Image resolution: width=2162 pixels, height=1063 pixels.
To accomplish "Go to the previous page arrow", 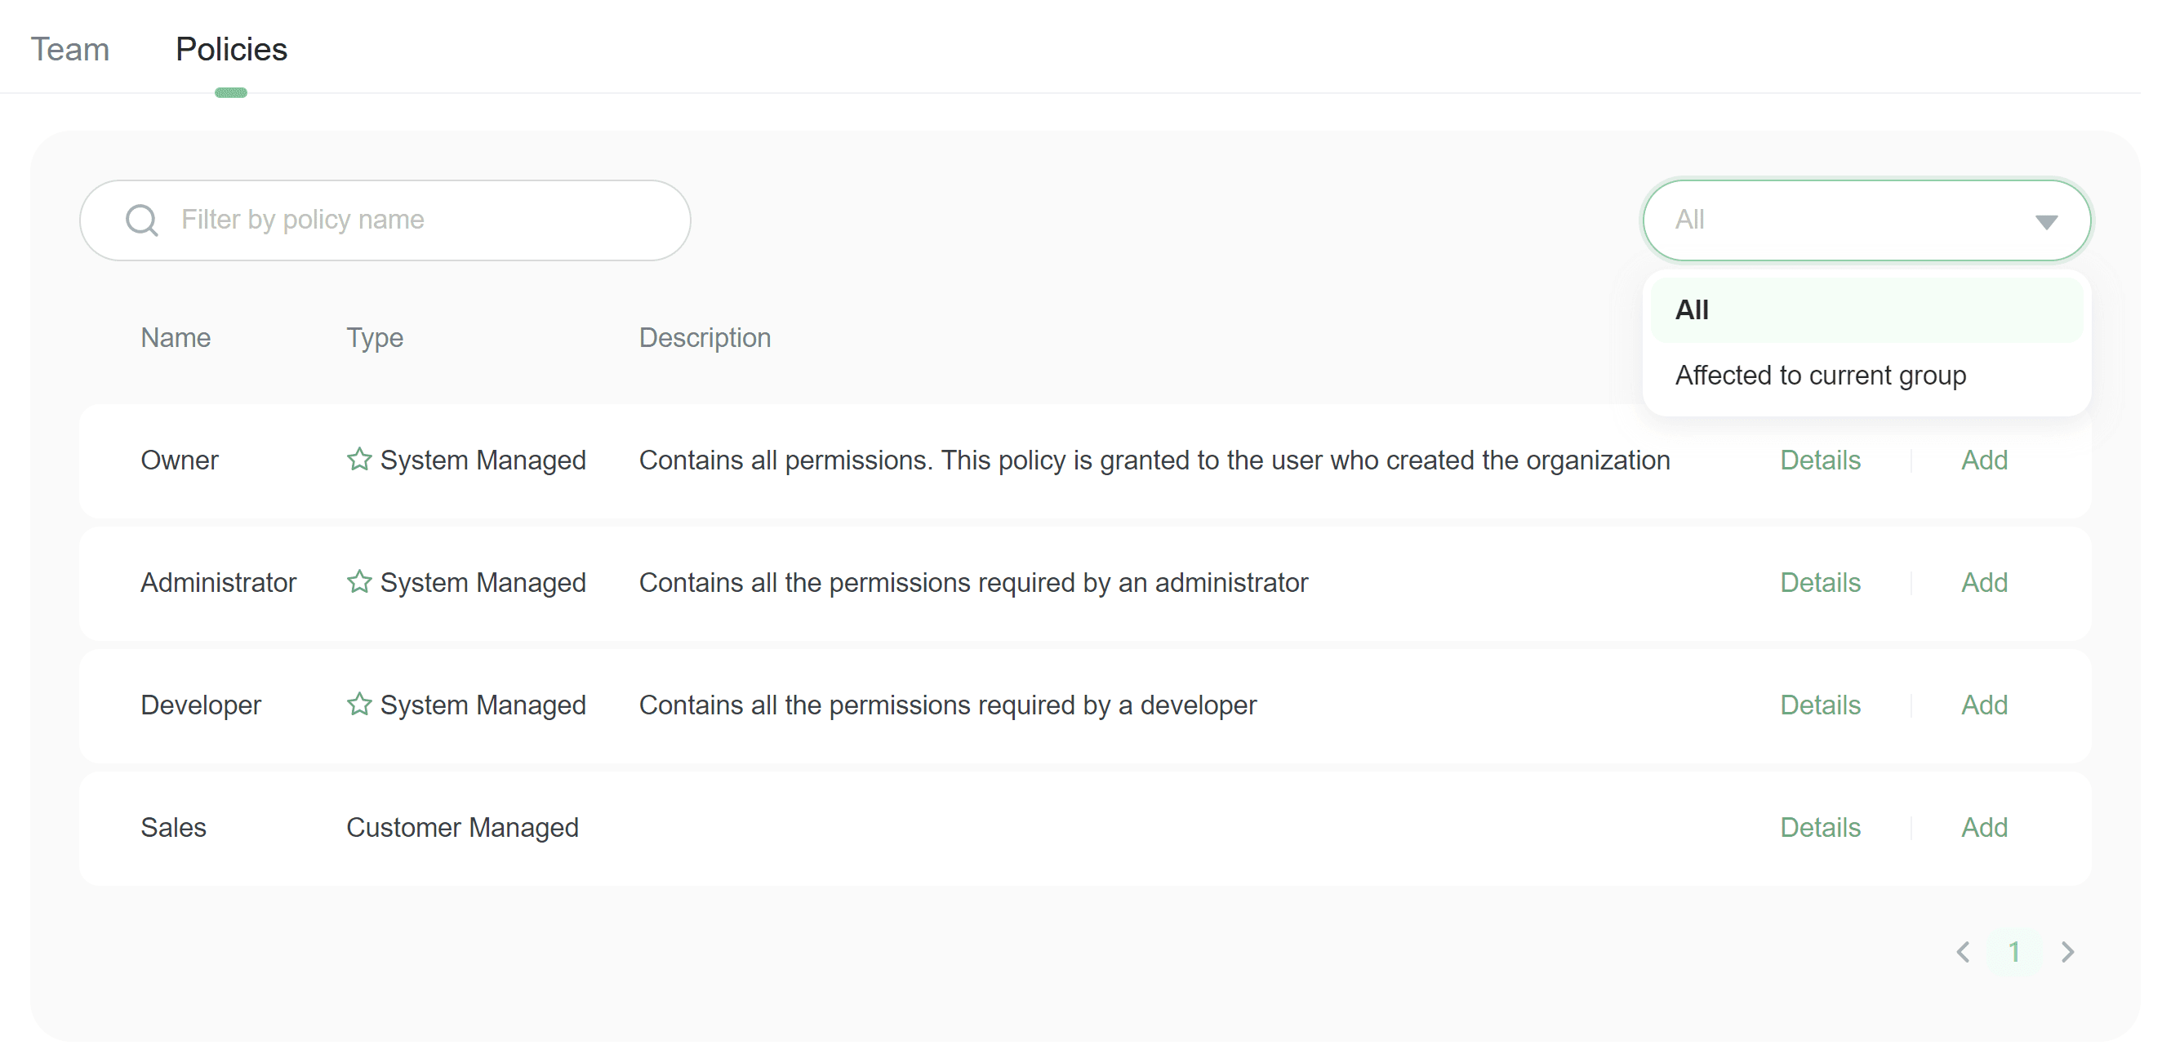I will coord(1963,951).
